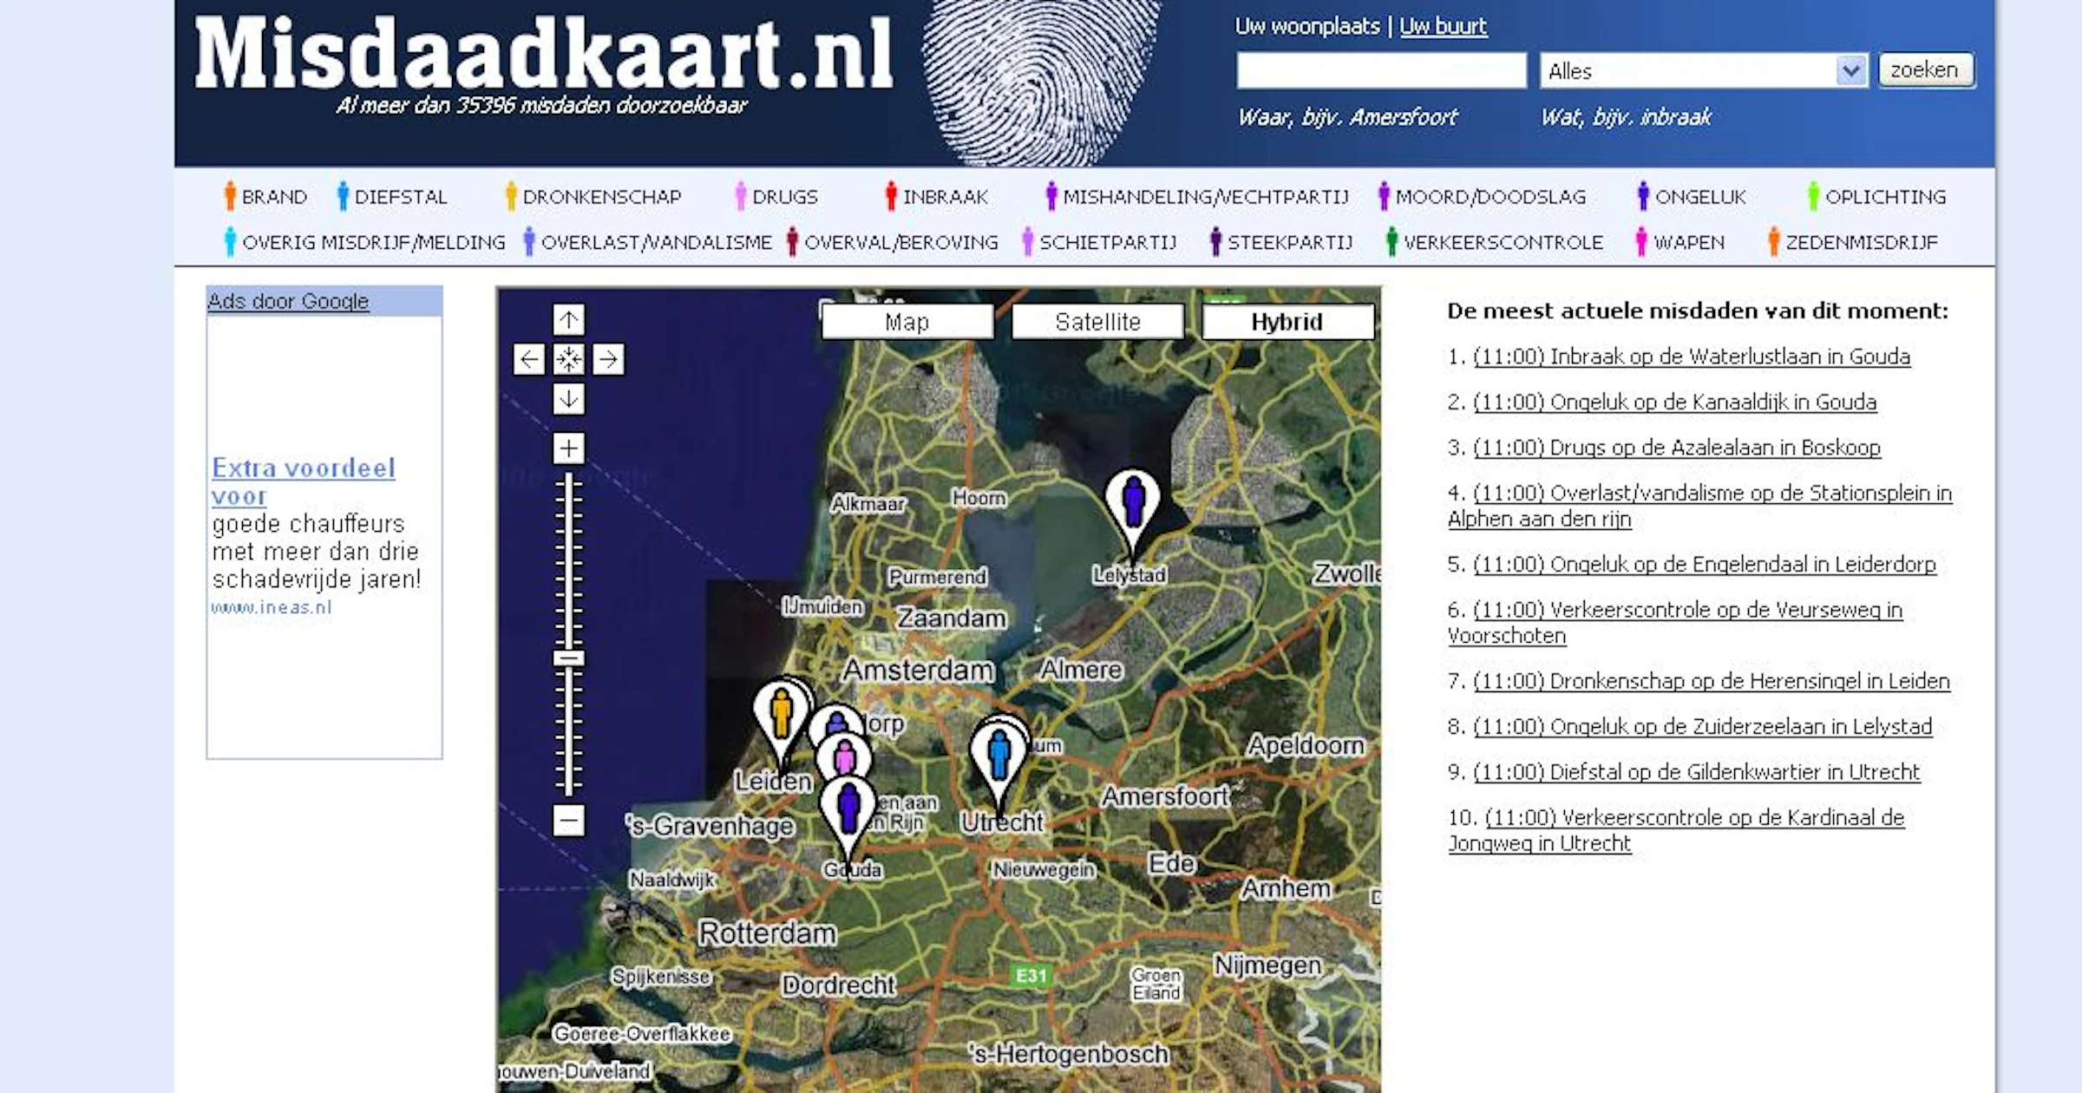Open the Uw buurt link
Viewport: 2082px width, 1093px height.
coord(1444,26)
